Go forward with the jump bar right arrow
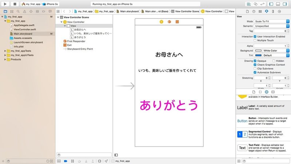 69,11
